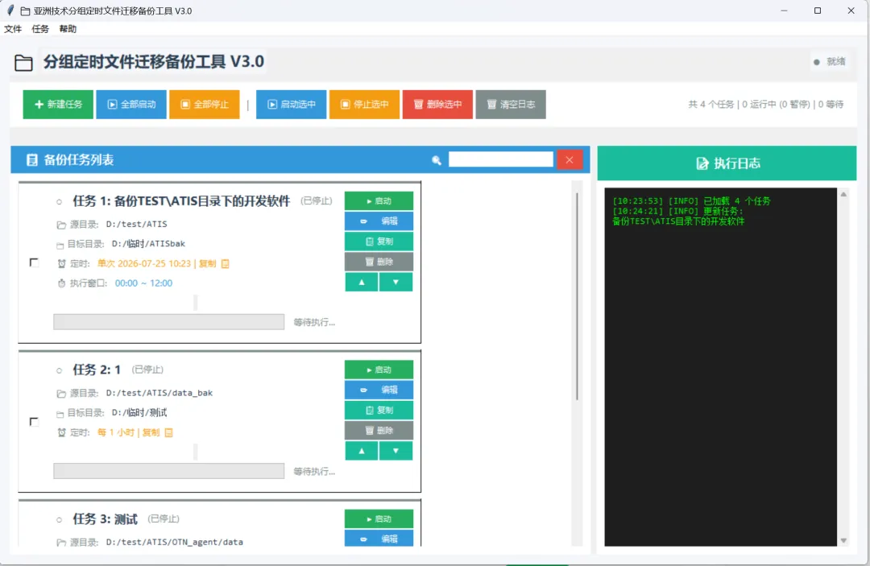
Task: Open the 帮助 menu
Action: [68, 29]
